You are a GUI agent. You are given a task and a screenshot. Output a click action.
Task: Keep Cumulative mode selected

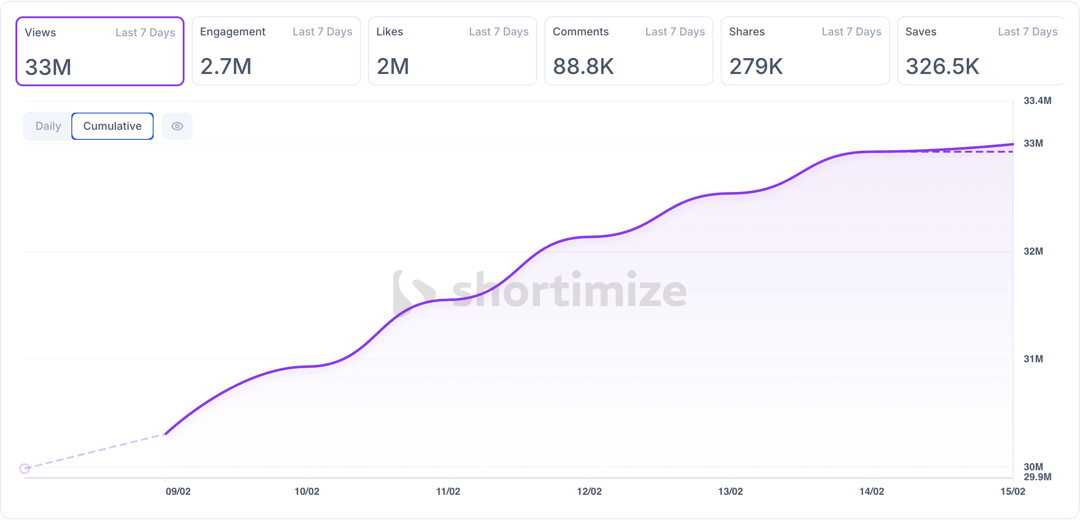click(x=112, y=126)
